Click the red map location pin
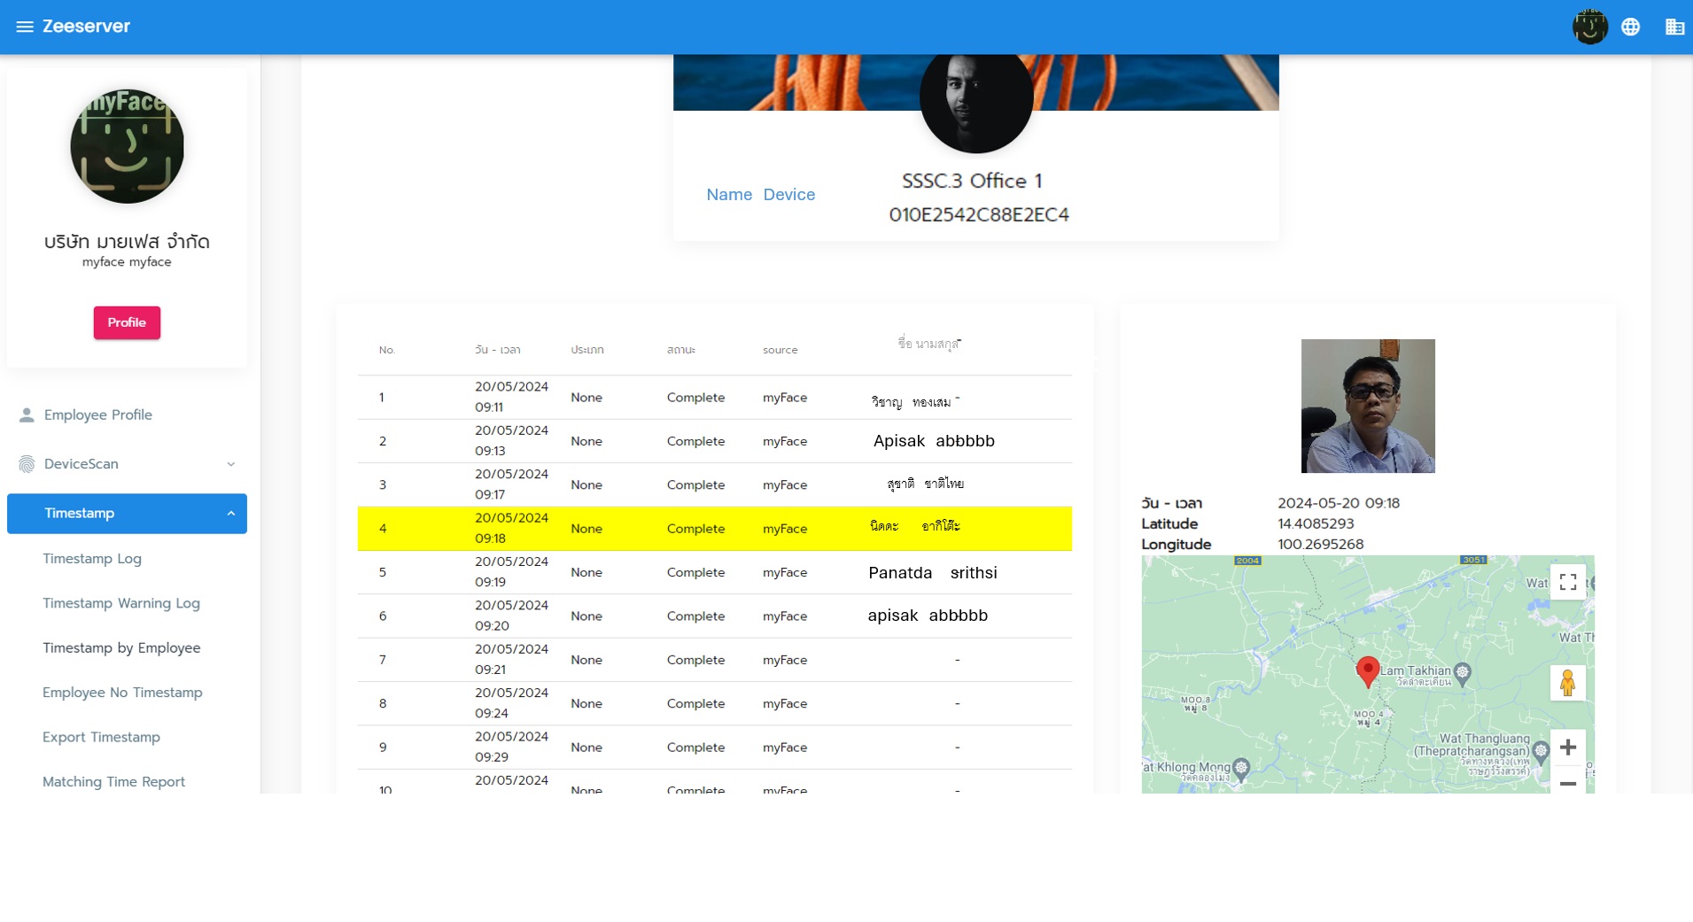Image resolution: width=1693 pixels, height=922 pixels. (1367, 671)
